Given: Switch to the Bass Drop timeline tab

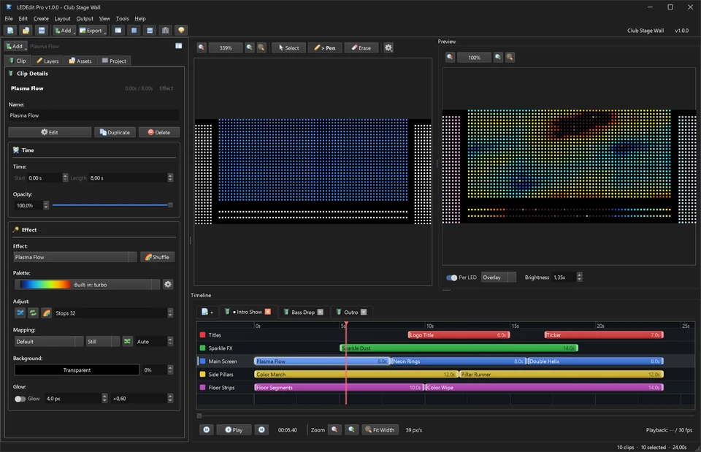Looking at the screenshot, I should 302,312.
